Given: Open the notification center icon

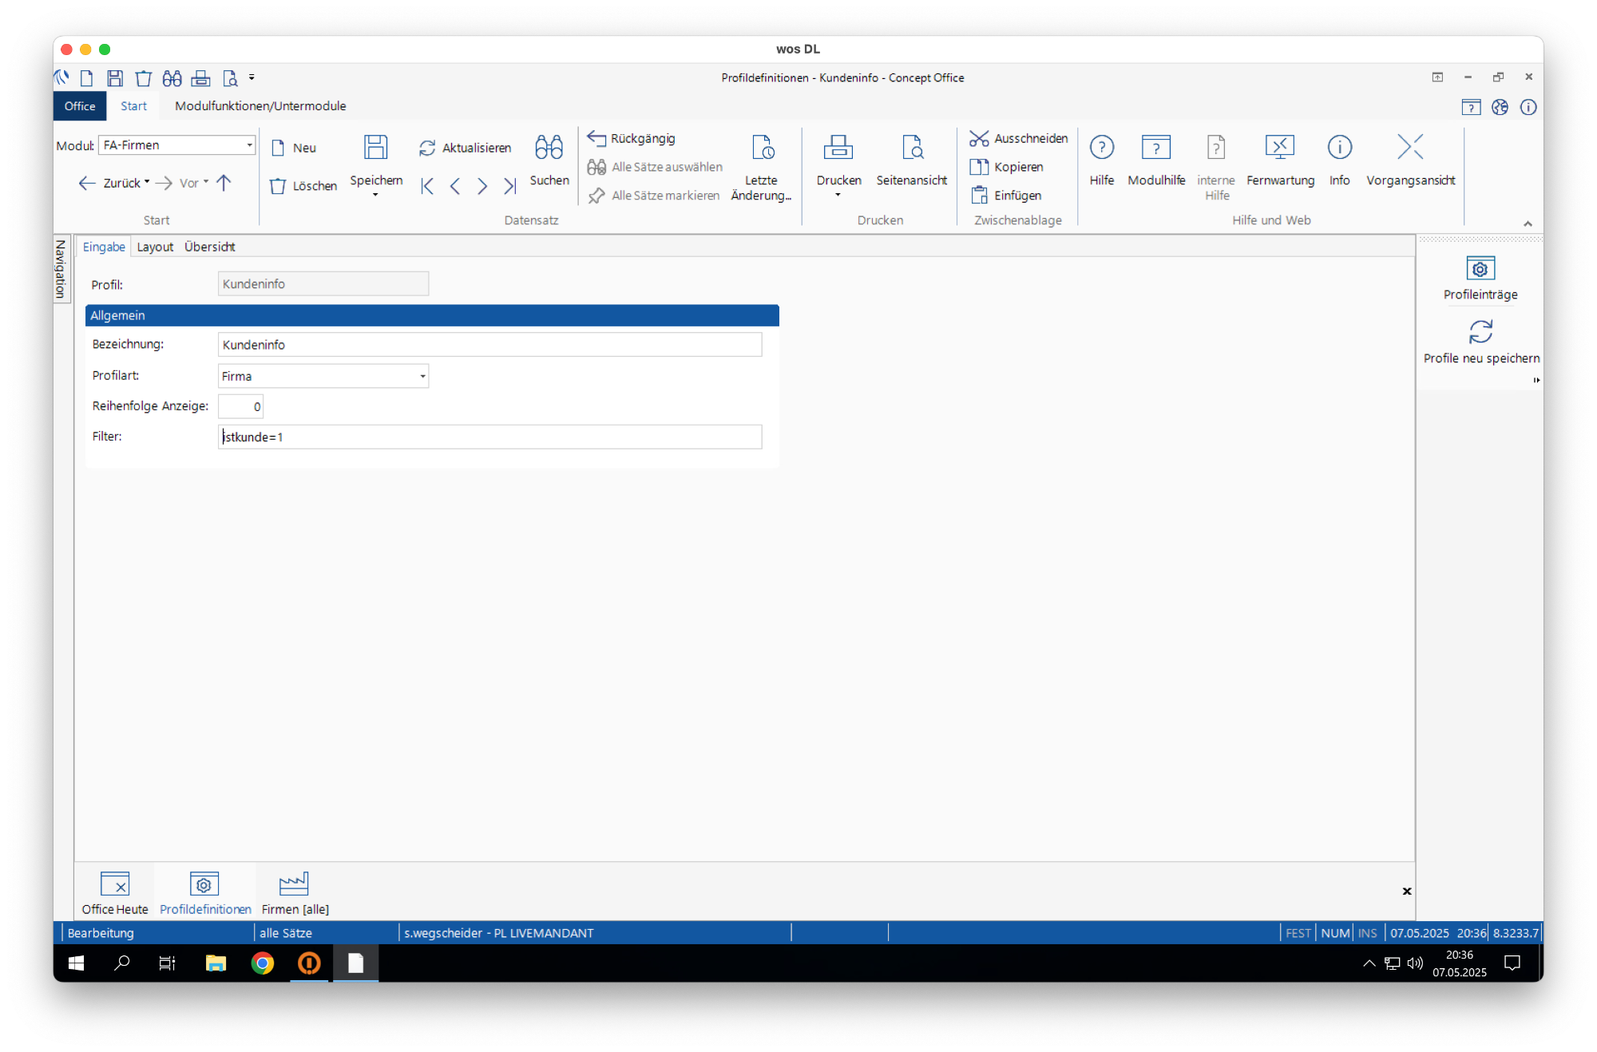Looking at the screenshot, I should click(1512, 963).
